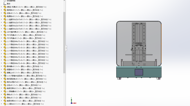Click the build plate in the 3D model

(x=139, y=55)
